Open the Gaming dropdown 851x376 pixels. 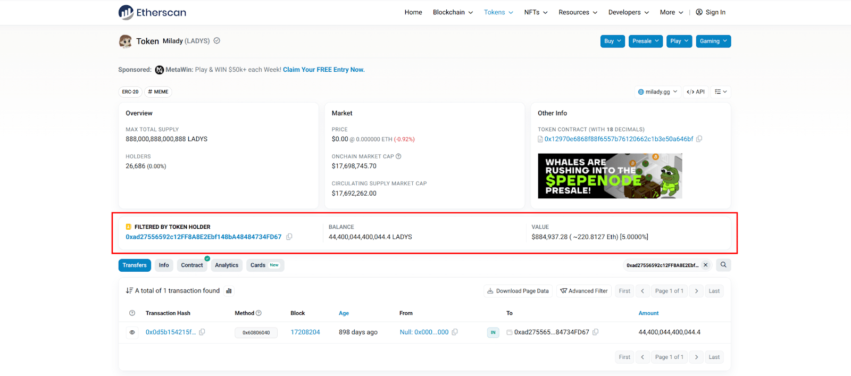coord(713,41)
